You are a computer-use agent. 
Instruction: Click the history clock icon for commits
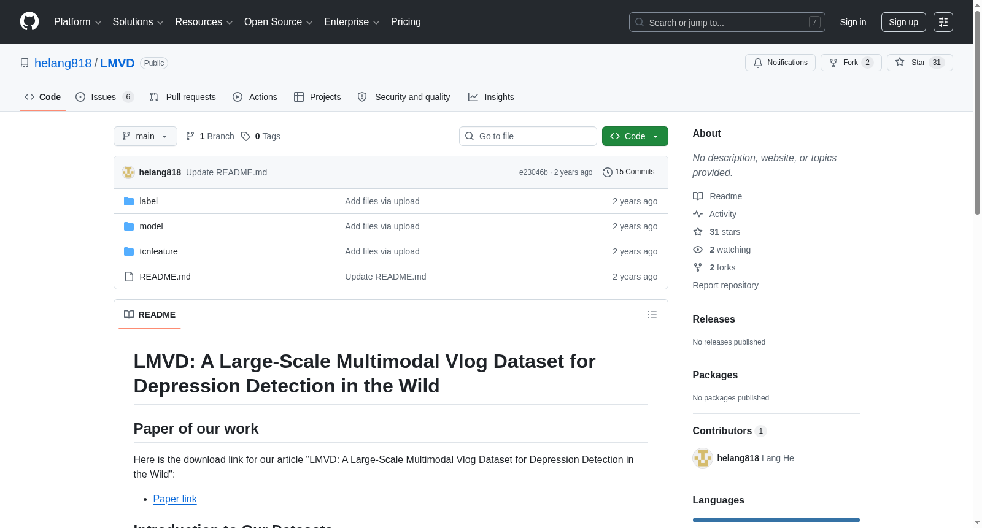(608, 172)
